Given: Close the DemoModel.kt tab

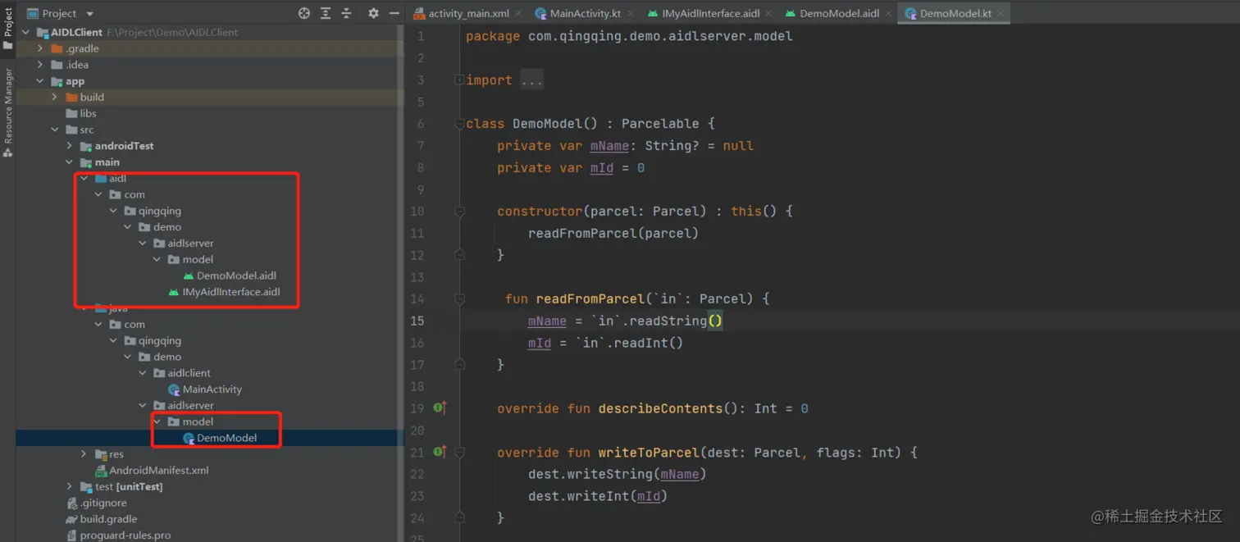Looking at the screenshot, I should [1001, 14].
